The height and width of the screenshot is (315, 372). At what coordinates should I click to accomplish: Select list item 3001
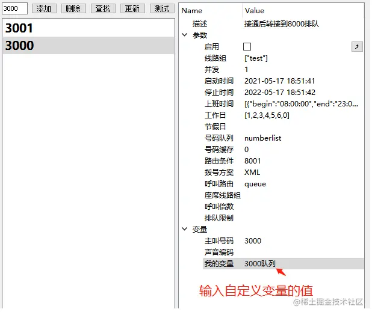coord(88,28)
